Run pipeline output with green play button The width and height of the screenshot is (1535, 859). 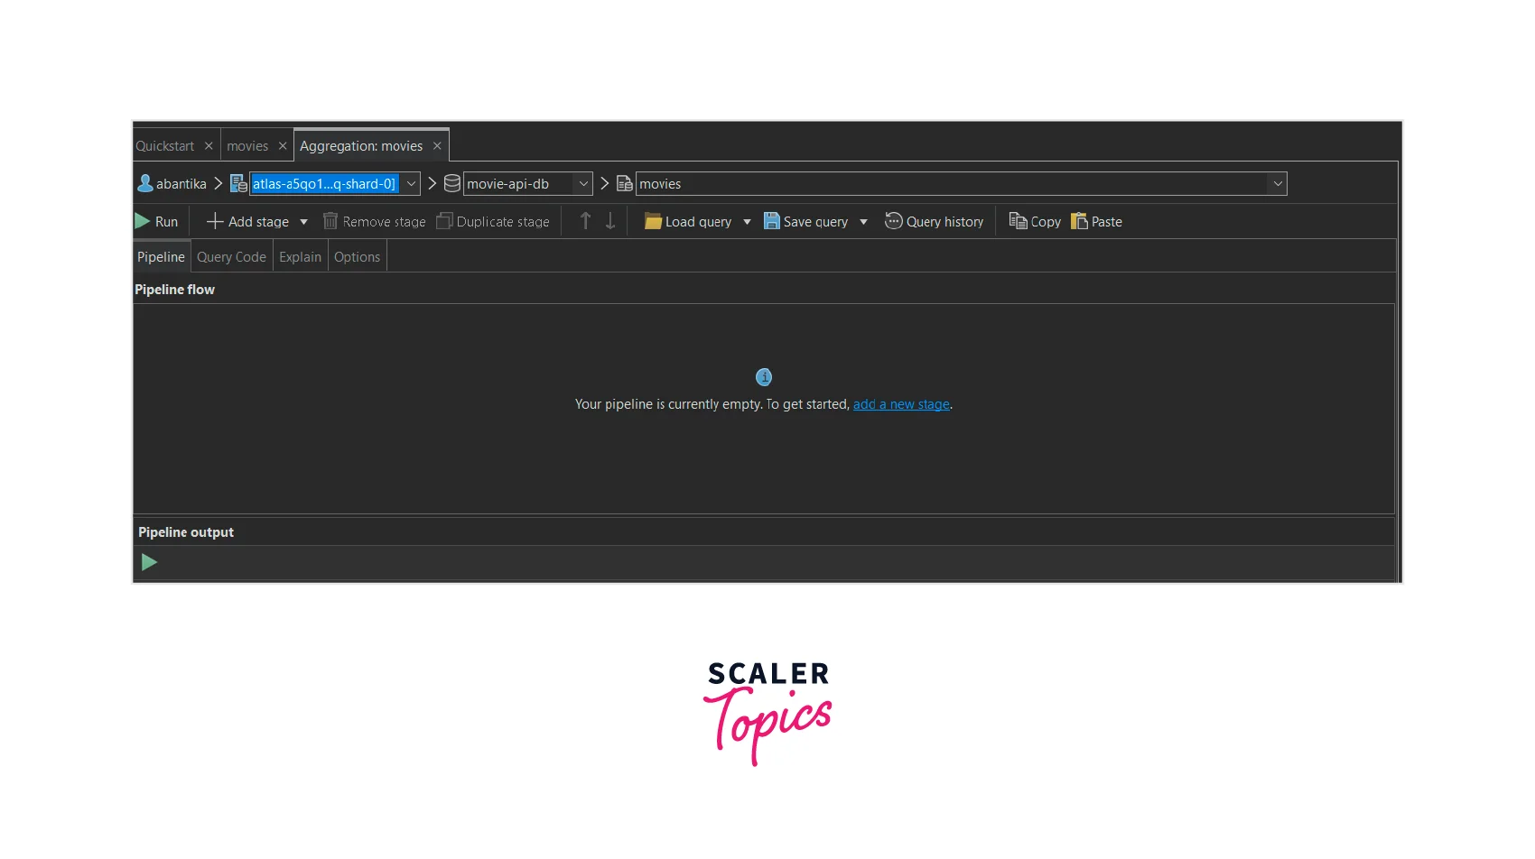coord(149,563)
